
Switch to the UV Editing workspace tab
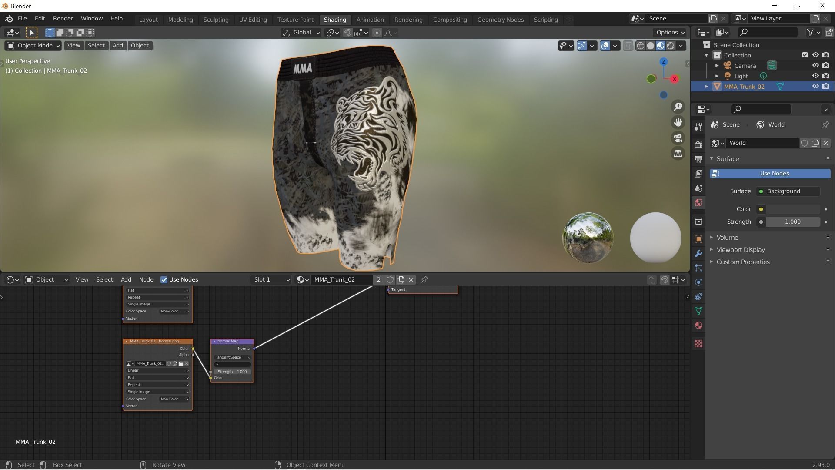[253, 20]
